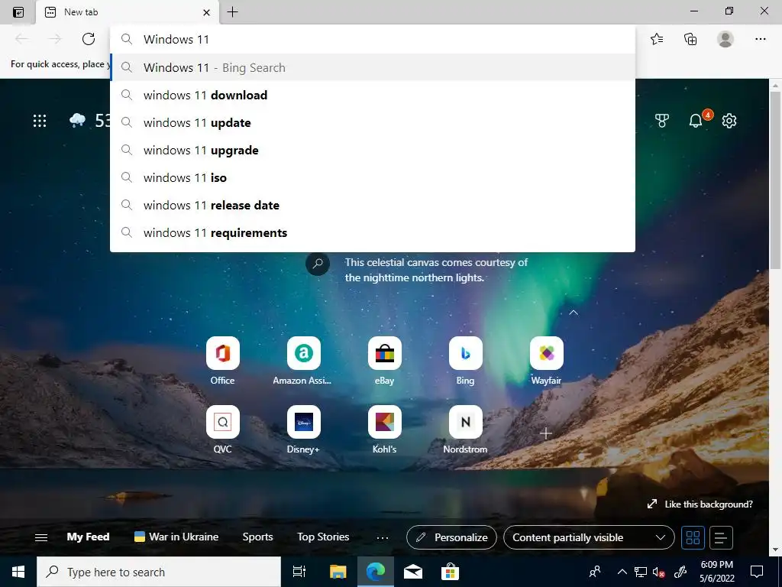Screen dimensions: 782x587
Task: Choose Windows 11 Bing Search suggestion
Action: [373, 67]
